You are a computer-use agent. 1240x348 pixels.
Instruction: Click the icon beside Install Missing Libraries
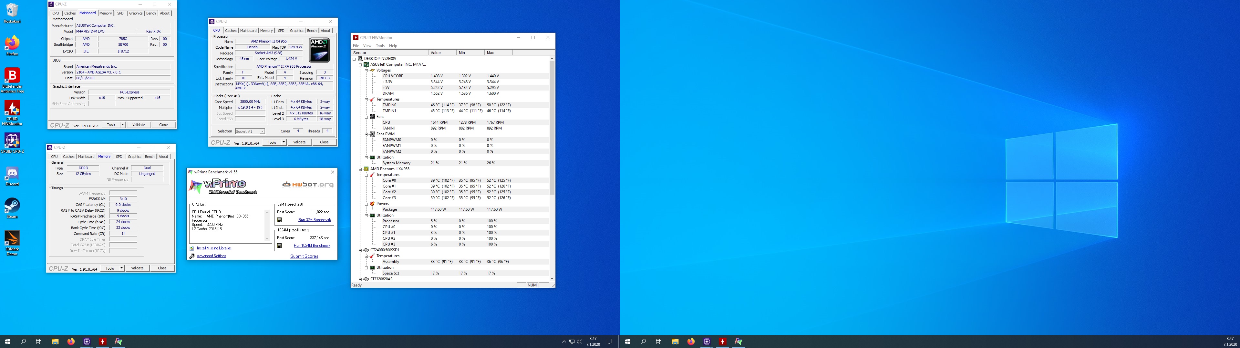(192, 248)
